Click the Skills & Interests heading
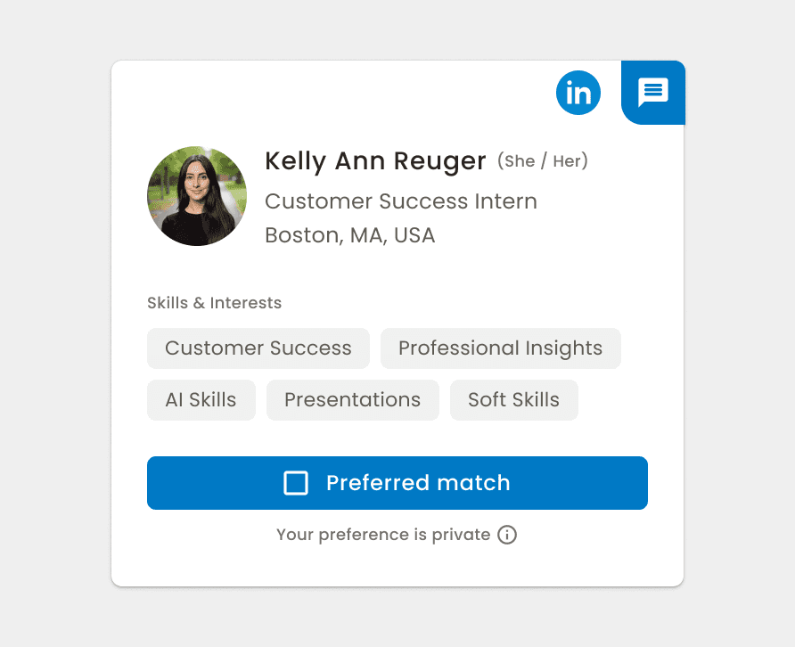 click(x=214, y=303)
